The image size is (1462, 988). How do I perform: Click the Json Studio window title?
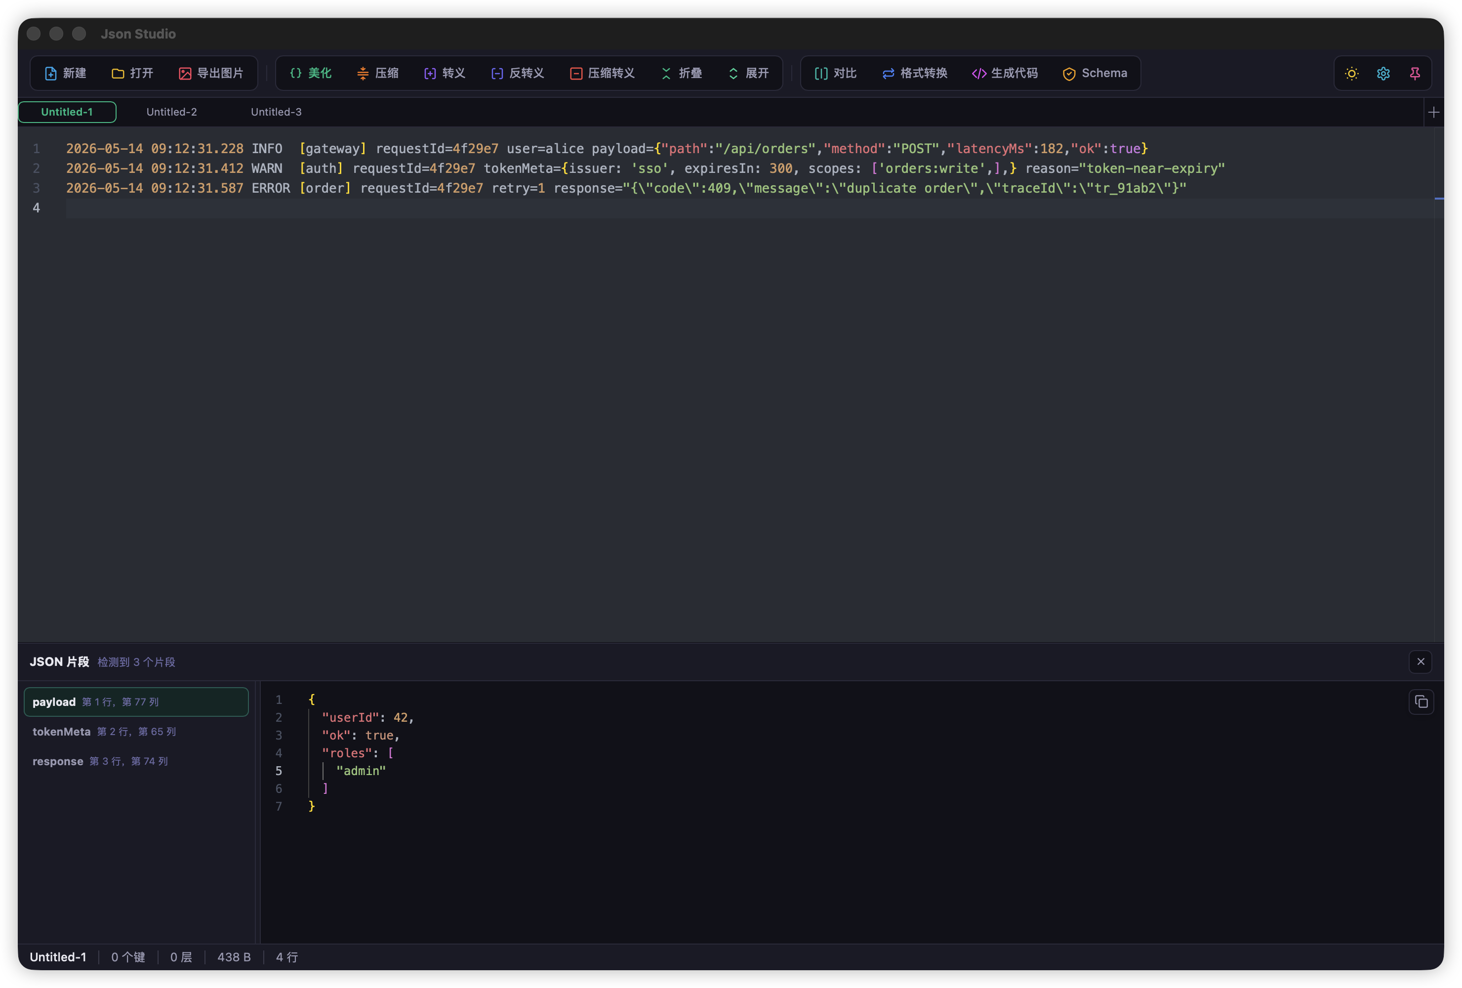point(138,34)
